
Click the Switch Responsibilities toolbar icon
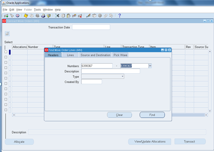(37, 16)
